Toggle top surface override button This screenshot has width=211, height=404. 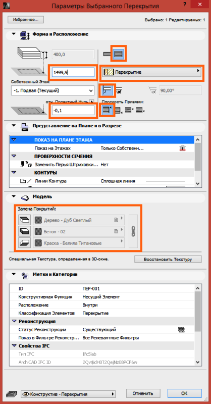[24, 220]
